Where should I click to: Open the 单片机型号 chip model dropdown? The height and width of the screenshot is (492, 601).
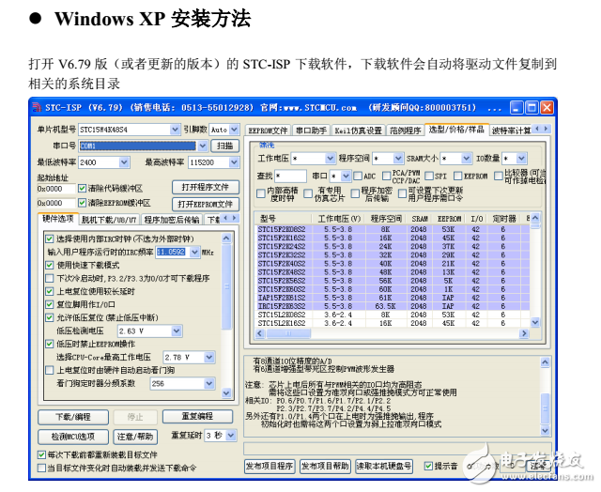coord(175,129)
